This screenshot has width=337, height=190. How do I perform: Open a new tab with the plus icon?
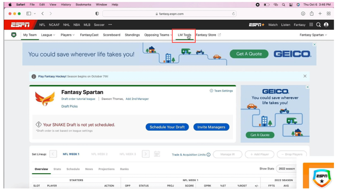tap(320, 14)
